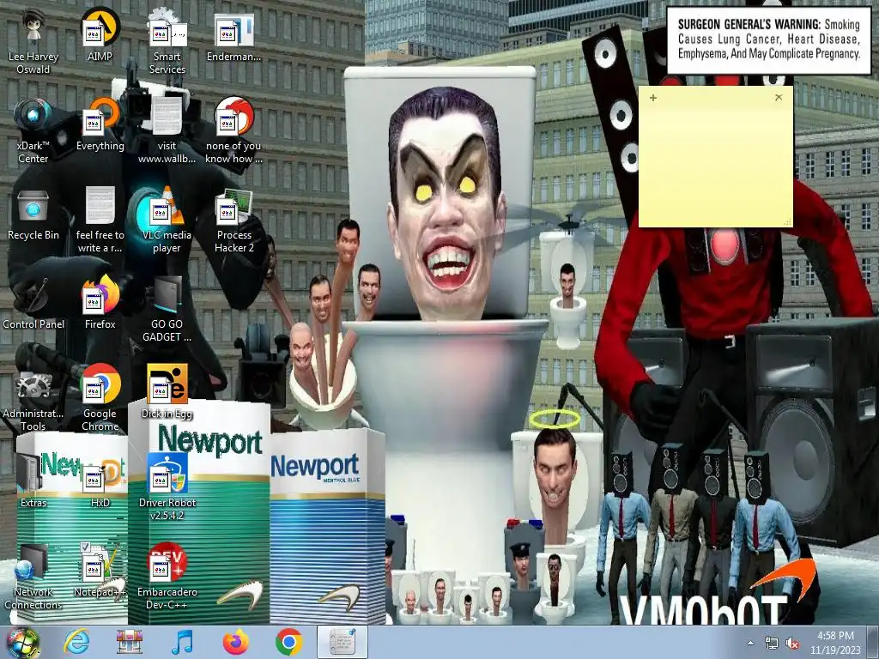The image size is (879, 659).
Task: Launch Chrome from the taskbar
Action: pos(288,642)
